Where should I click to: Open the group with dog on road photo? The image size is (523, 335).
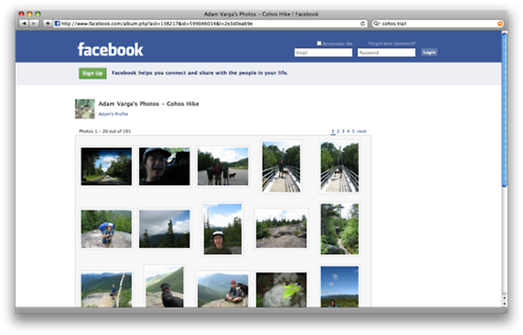(223, 166)
